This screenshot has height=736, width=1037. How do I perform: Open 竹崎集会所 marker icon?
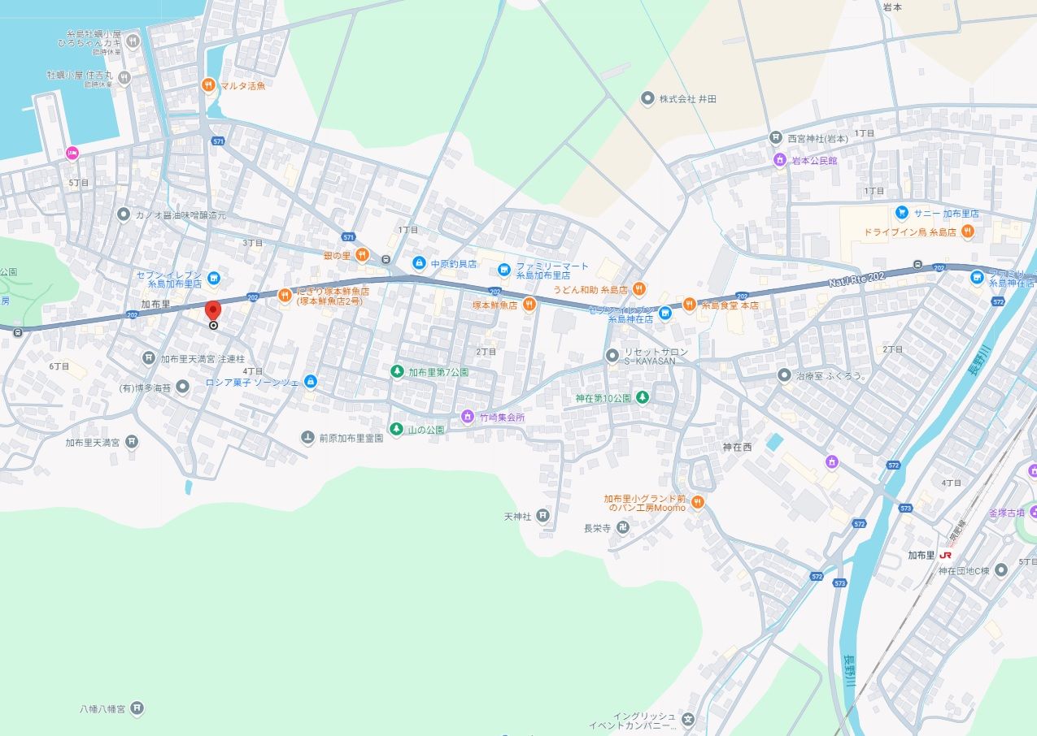(x=468, y=417)
